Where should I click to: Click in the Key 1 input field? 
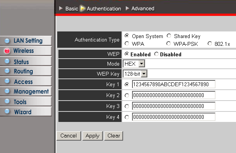[174, 84]
